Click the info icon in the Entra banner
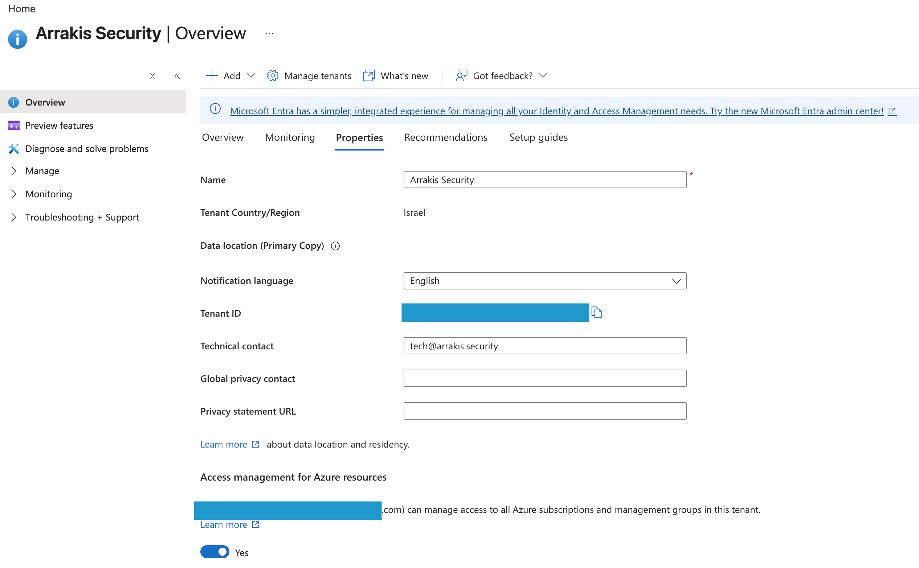The image size is (919, 568). (x=215, y=109)
